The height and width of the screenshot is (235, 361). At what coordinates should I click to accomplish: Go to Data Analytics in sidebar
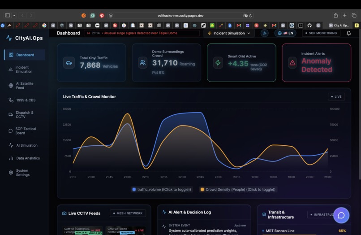[24, 158]
